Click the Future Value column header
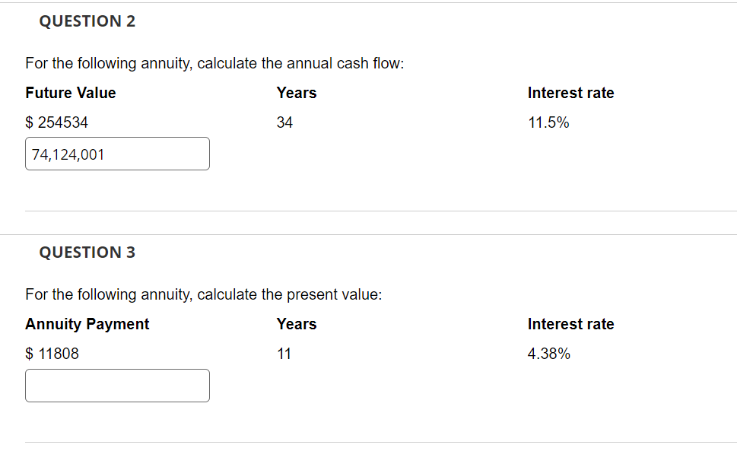Screen dimensions: 737x451 tap(70, 93)
